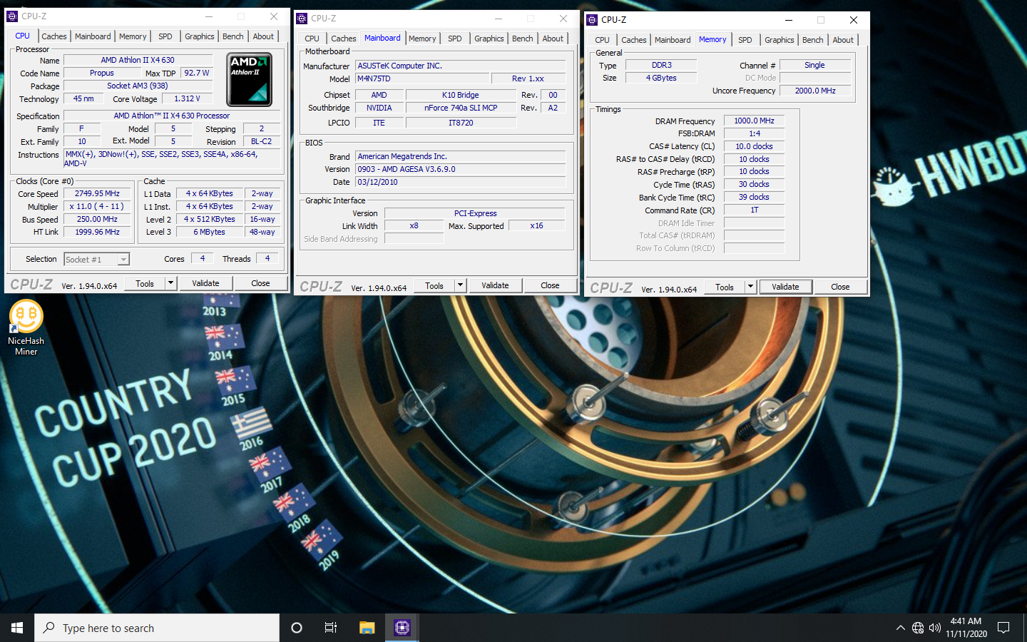Viewport: 1027px width, 642px height.
Task: Open the network globe tray icon
Action: click(918, 628)
